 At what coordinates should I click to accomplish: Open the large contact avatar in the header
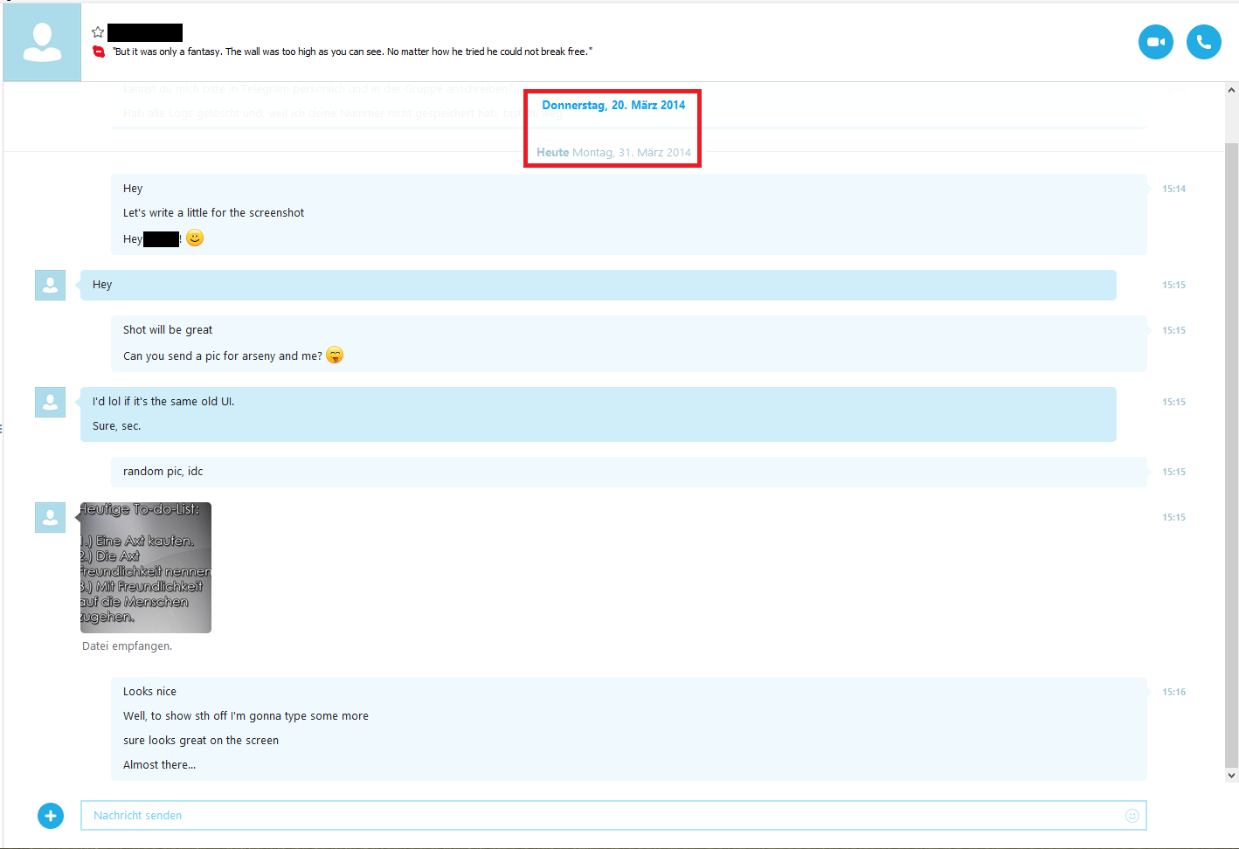point(42,42)
